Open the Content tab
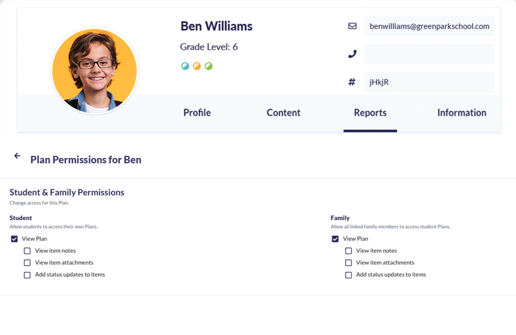The image size is (516, 335). coord(283,113)
